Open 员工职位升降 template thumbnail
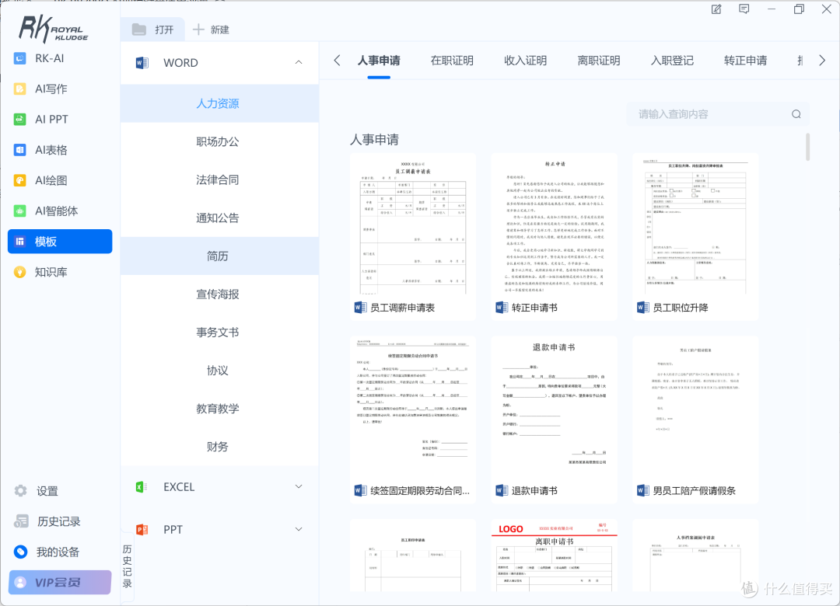The height and width of the screenshot is (606, 840). click(x=695, y=225)
